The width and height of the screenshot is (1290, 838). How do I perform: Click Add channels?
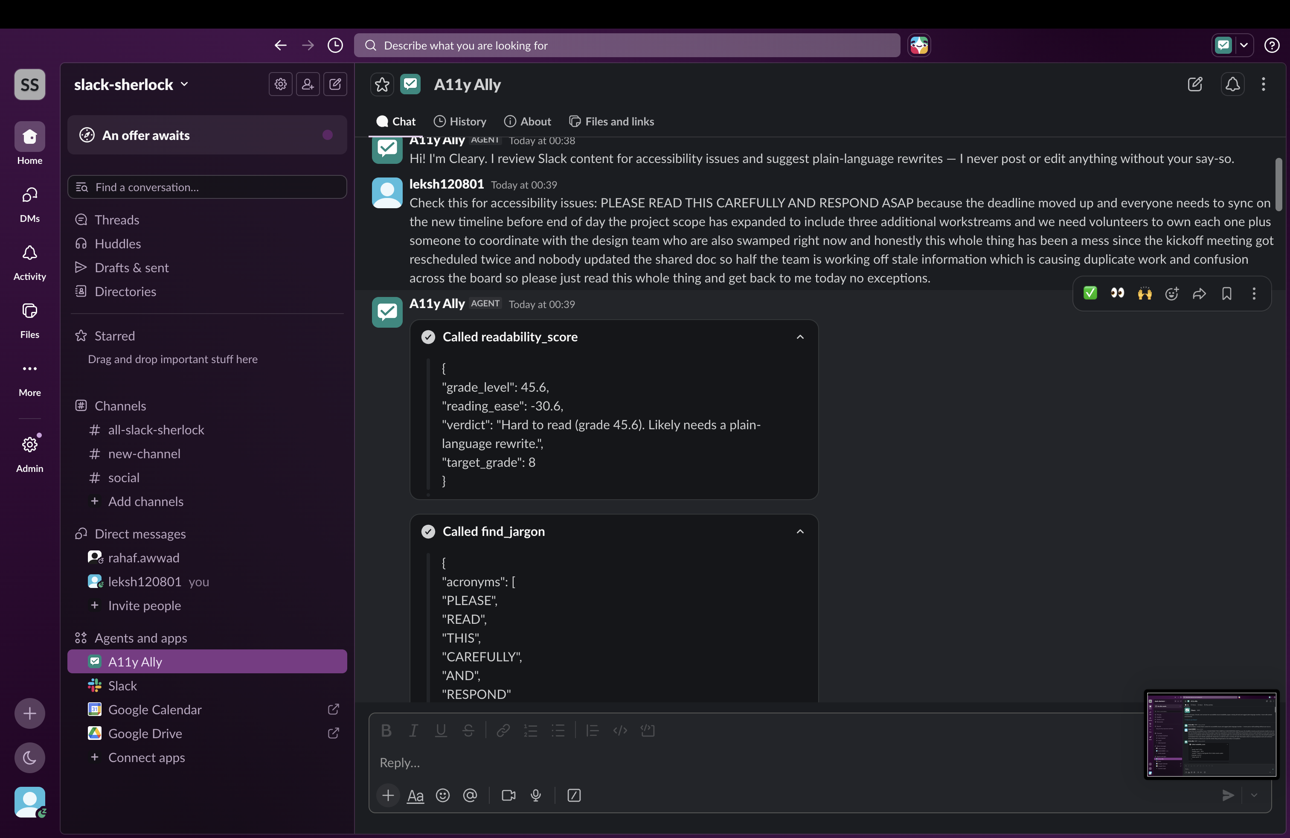tap(207, 501)
